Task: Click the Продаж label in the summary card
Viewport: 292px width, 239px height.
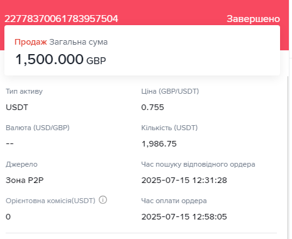Action: click(31, 42)
